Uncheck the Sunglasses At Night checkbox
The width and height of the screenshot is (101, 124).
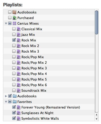point(14,113)
